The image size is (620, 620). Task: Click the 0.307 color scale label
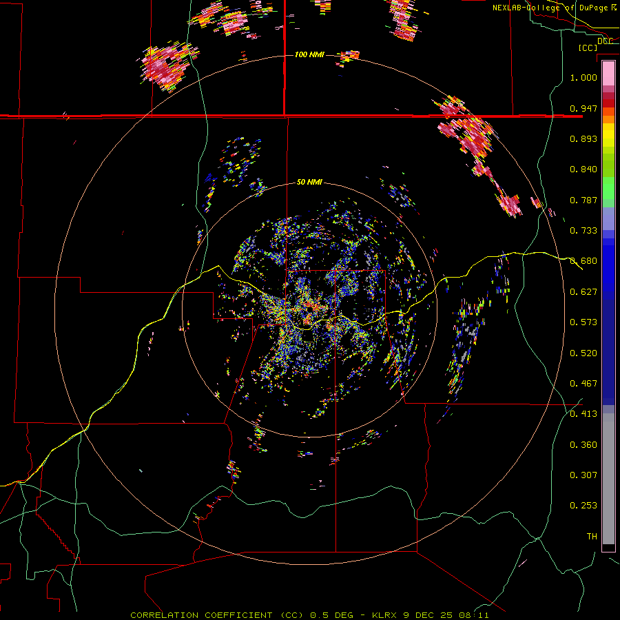tap(583, 475)
